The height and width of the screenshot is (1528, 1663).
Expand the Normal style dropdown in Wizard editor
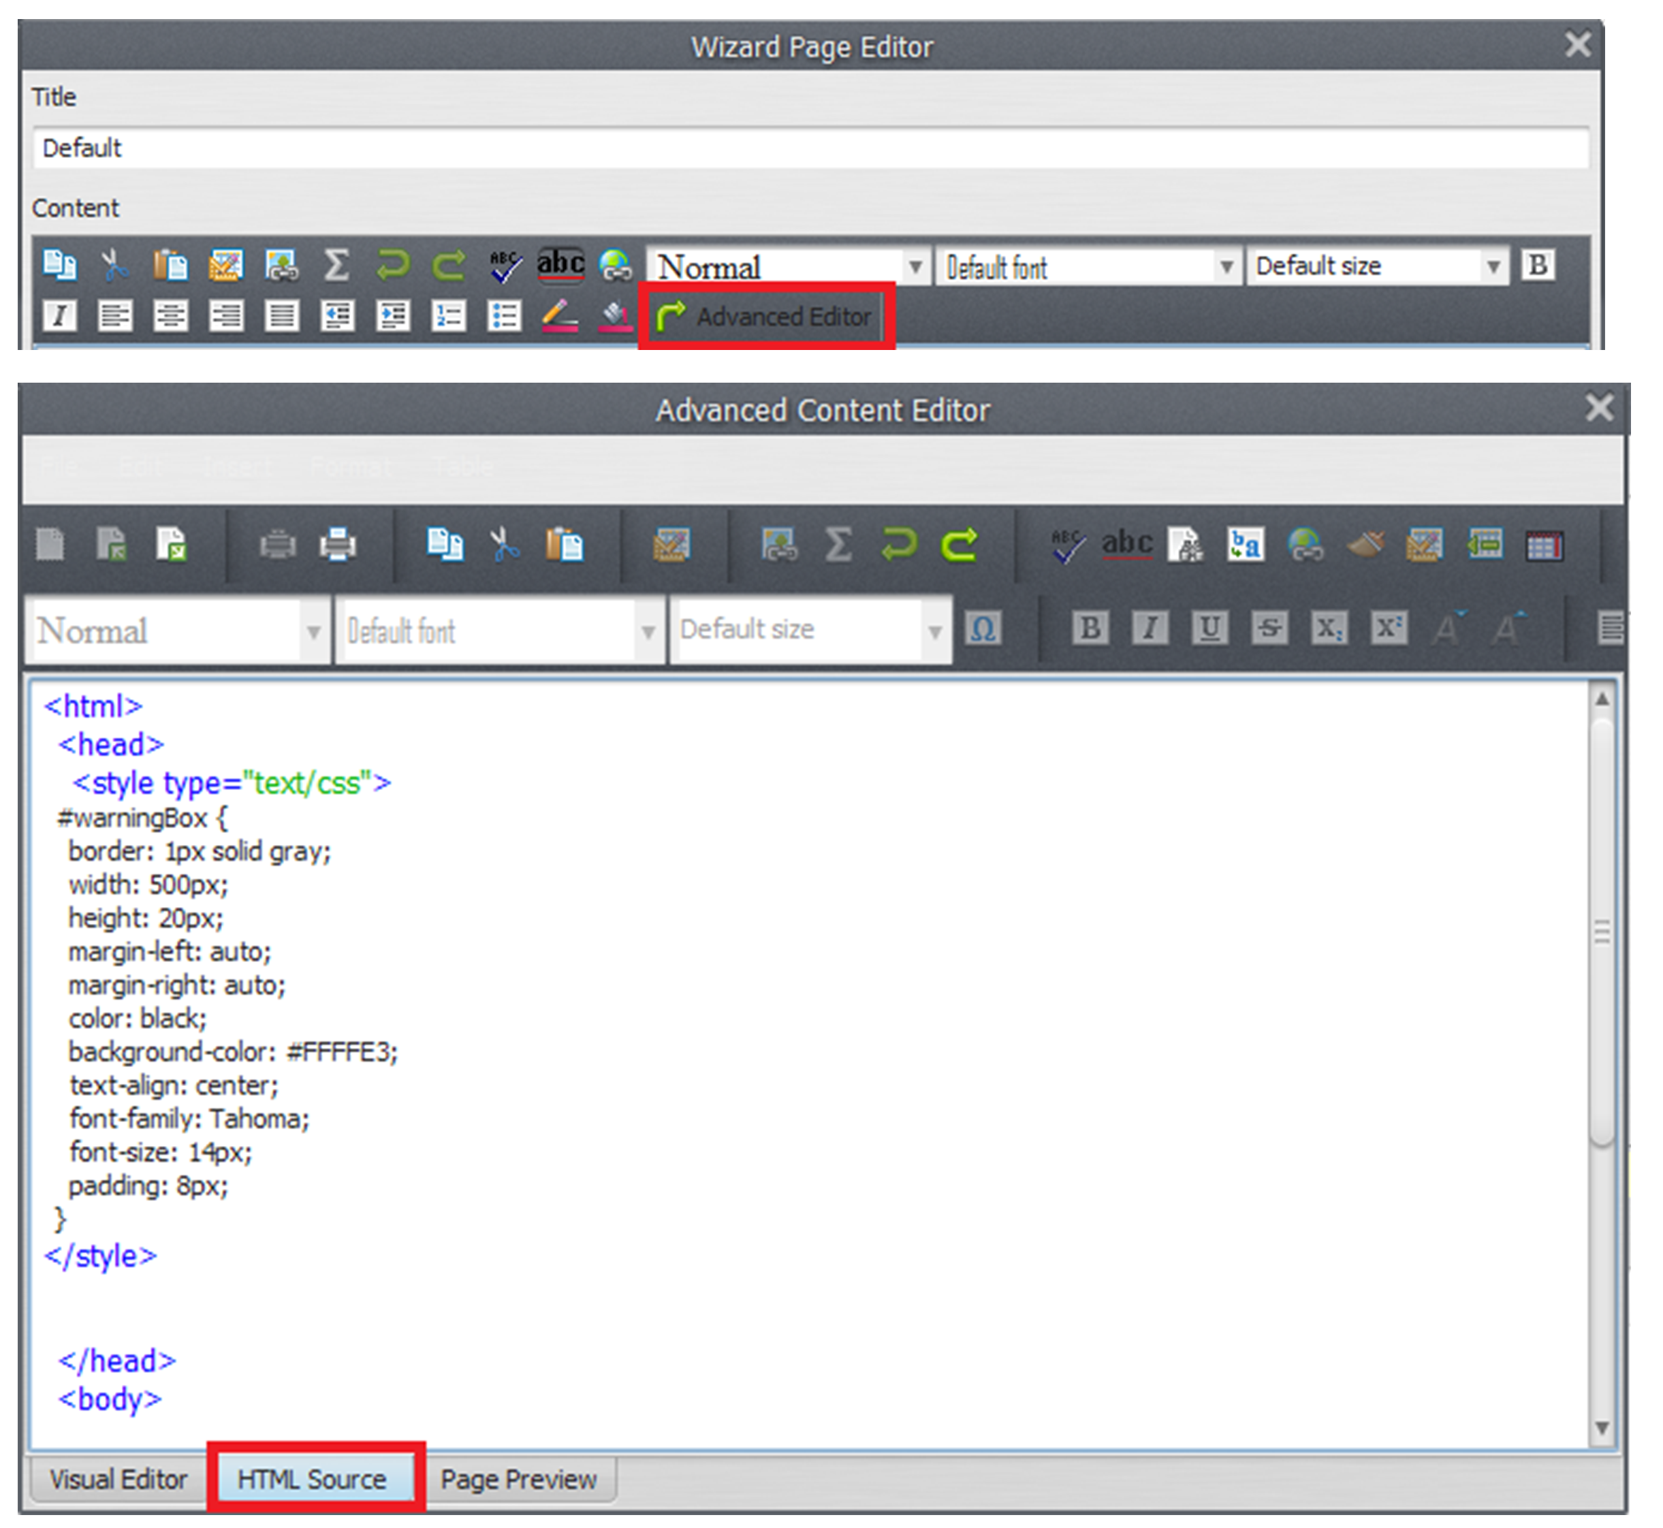pyautogui.click(x=915, y=267)
